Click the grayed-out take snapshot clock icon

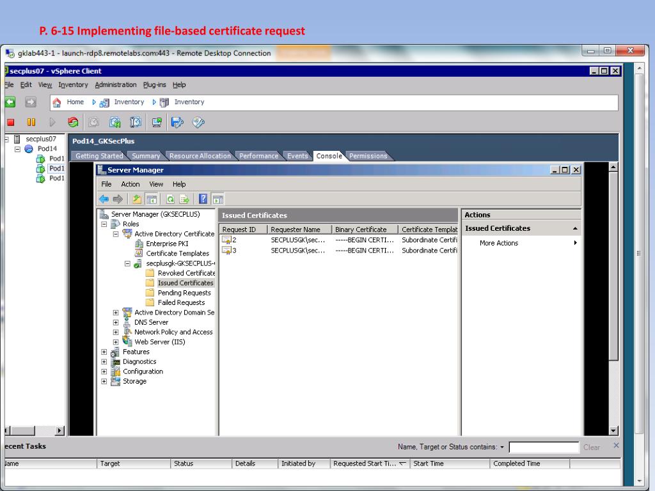coord(93,122)
